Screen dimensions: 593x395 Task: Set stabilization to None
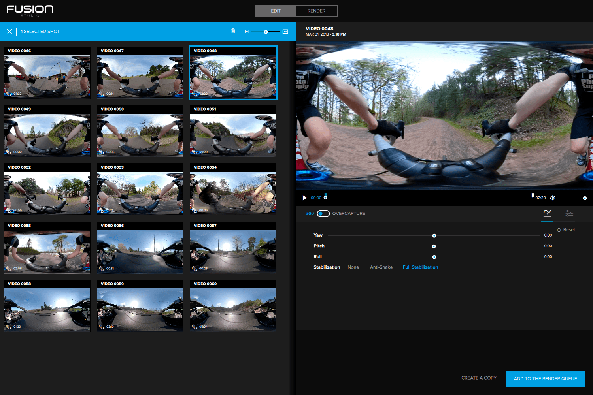point(353,267)
